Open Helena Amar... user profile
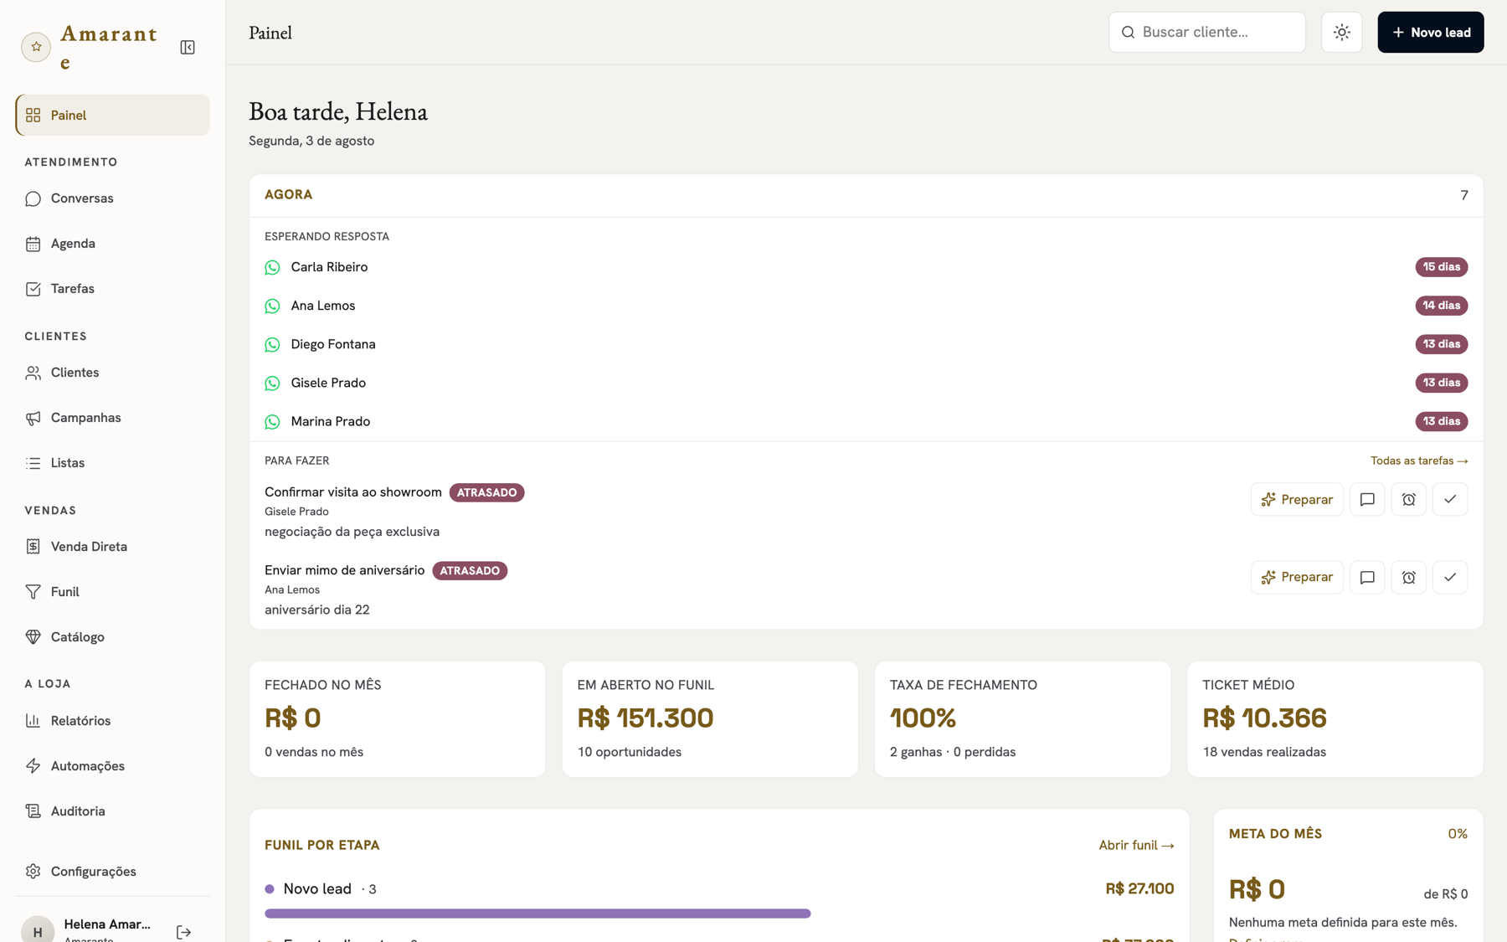Viewport: 1507px width, 942px height. 107,929
